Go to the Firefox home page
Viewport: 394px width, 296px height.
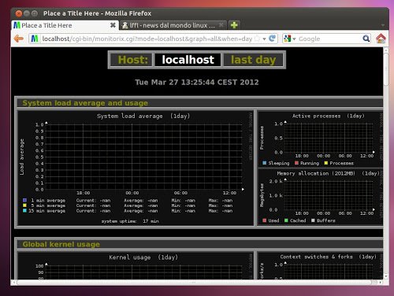[x=381, y=39]
